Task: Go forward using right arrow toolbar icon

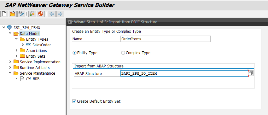Action: 60,14
